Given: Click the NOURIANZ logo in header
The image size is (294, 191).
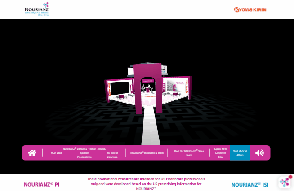Looking at the screenshot, I should 37,9.
